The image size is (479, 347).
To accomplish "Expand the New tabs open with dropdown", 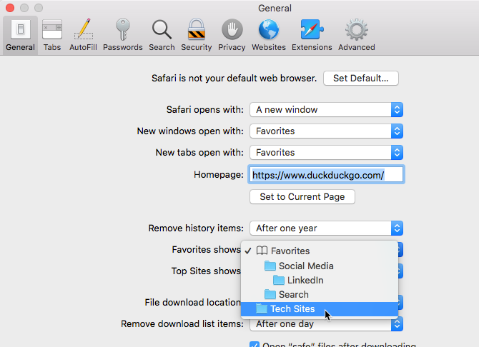I will pos(326,153).
